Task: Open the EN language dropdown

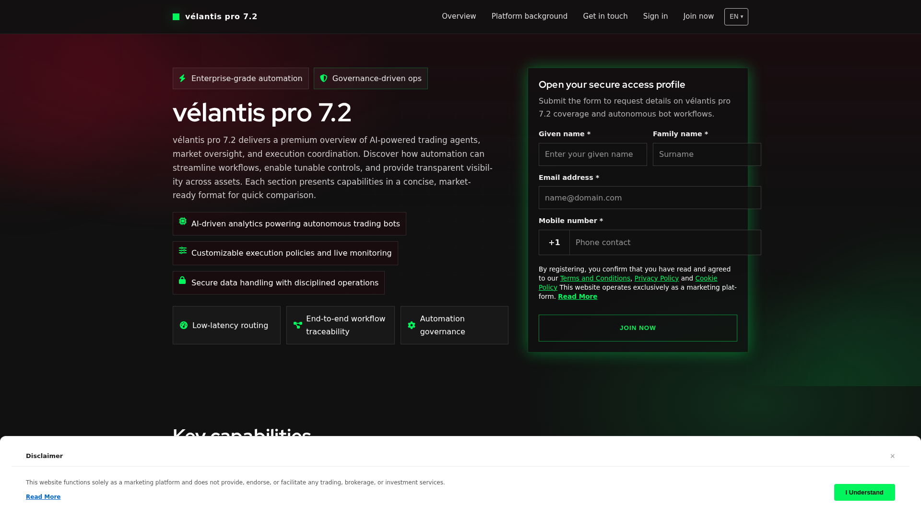Action: coord(736,17)
